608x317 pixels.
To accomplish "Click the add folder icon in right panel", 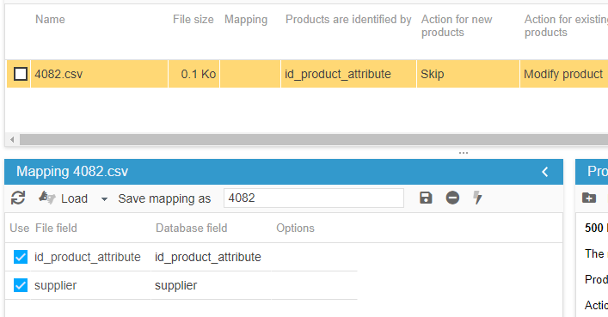I will coord(589,198).
